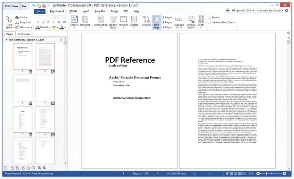Image resolution: width=294 pixels, height=179 pixels.
Task: Click the strikethrough abc button
Action: pos(65,22)
